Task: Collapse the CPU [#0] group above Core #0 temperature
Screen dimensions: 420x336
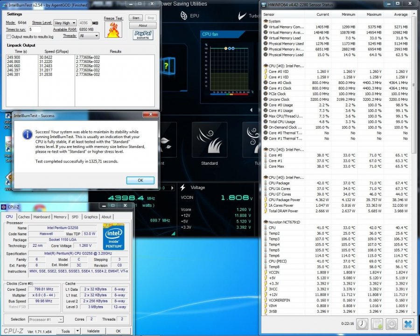Action: pyautogui.click(x=266, y=149)
